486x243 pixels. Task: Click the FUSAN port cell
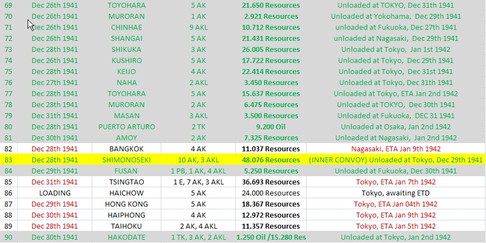pyautogui.click(x=126, y=171)
